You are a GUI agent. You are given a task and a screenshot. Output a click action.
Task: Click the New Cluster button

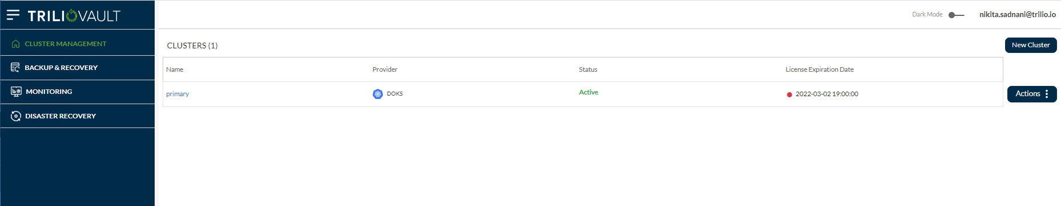[x=1031, y=45]
